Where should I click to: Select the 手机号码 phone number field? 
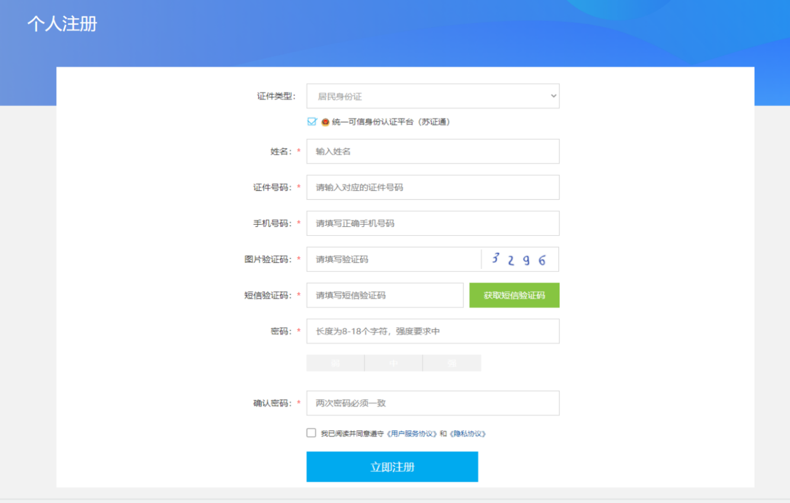(x=433, y=223)
